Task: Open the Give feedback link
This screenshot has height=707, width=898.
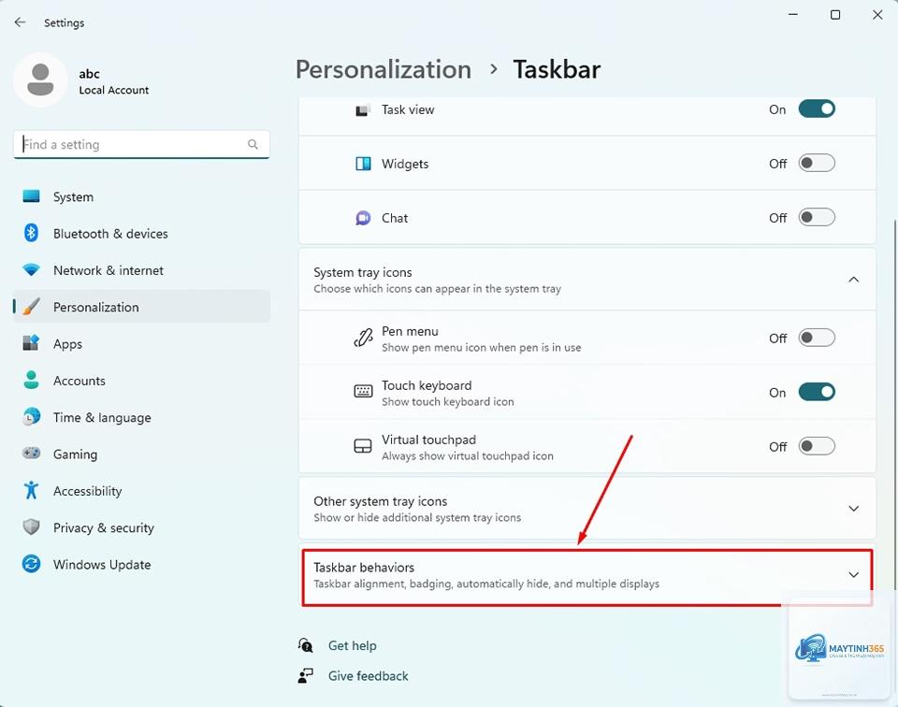Action: pyautogui.click(x=369, y=676)
